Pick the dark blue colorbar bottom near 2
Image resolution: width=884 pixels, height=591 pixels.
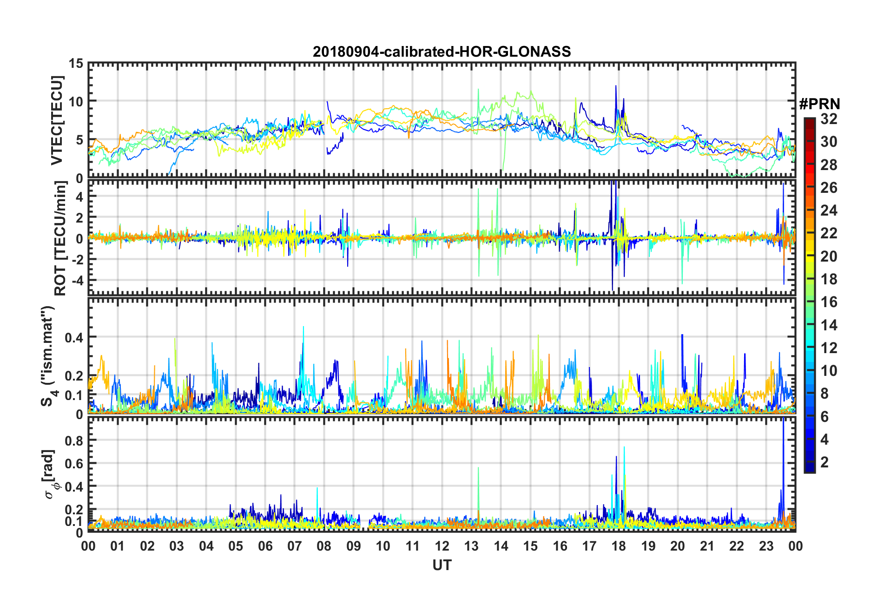(809, 468)
